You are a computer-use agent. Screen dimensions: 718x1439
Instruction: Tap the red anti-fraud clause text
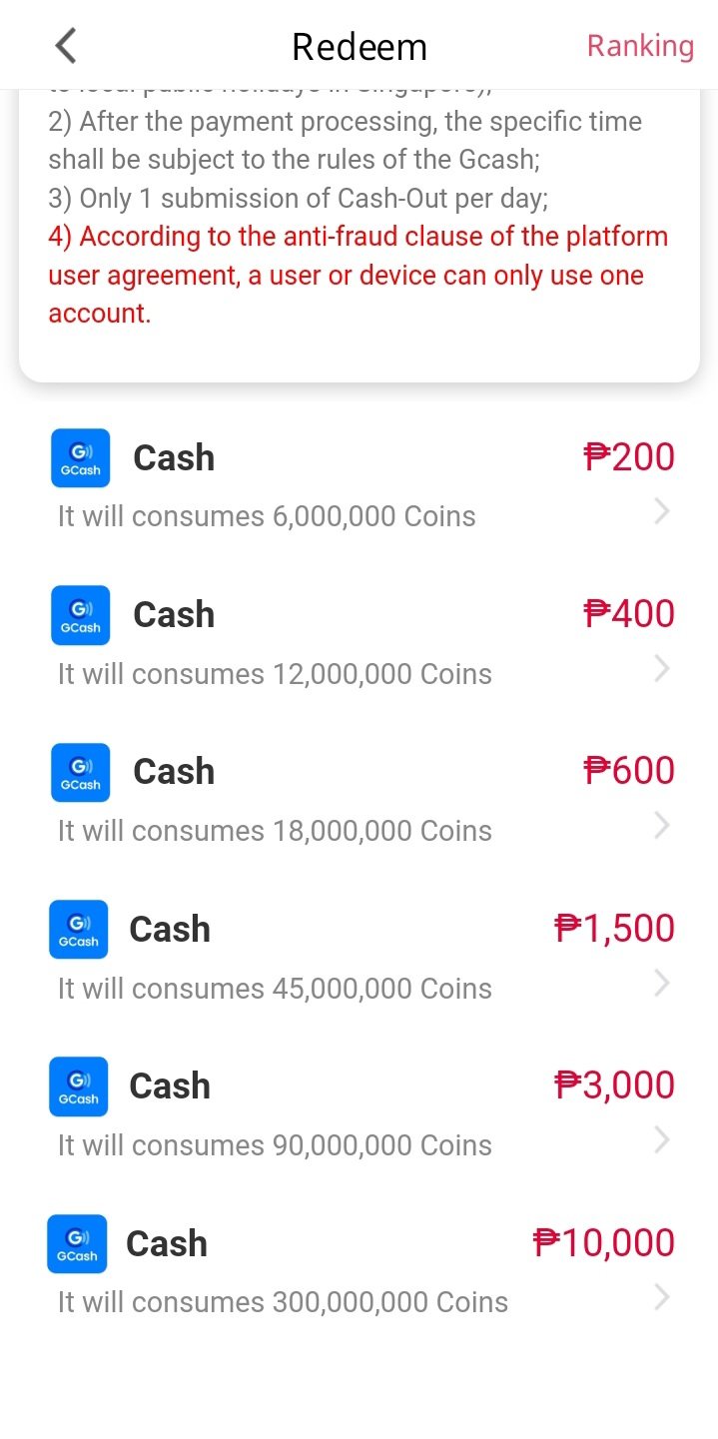[358, 275]
